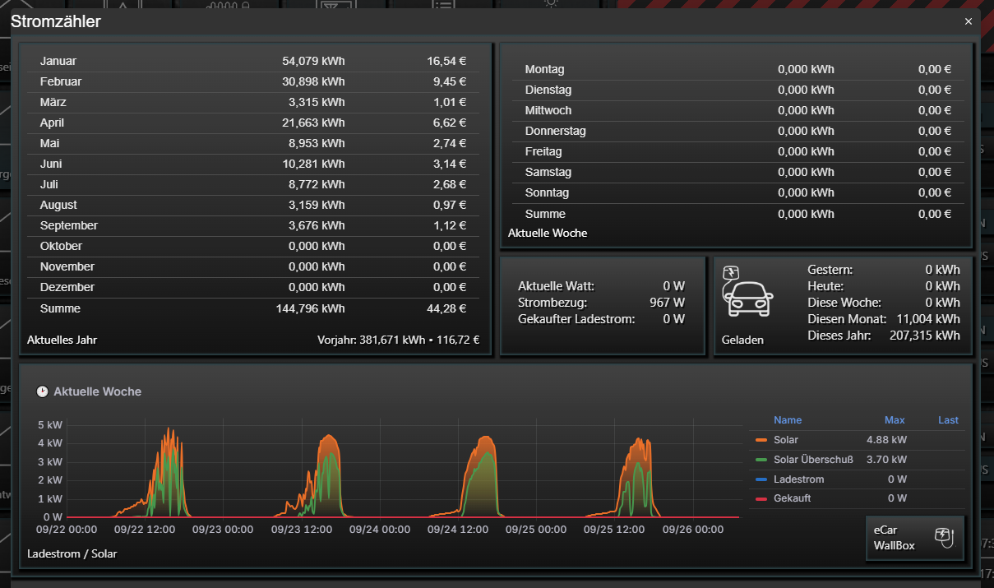
Task: Click the clock icon beside the chart title
Action: [x=43, y=392]
